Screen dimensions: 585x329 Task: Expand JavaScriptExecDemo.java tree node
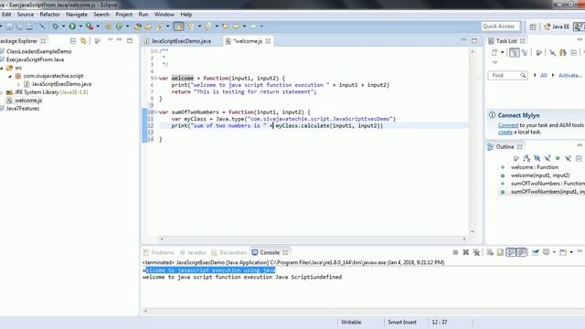[x=18, y=84]
